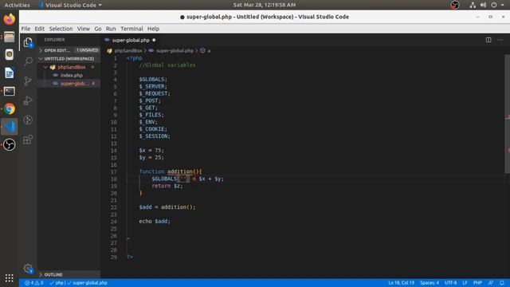Place cursor on the echo $add; line
Image resolution: width=510 pixels, height=287 pixels.
(x=155, y=222)
